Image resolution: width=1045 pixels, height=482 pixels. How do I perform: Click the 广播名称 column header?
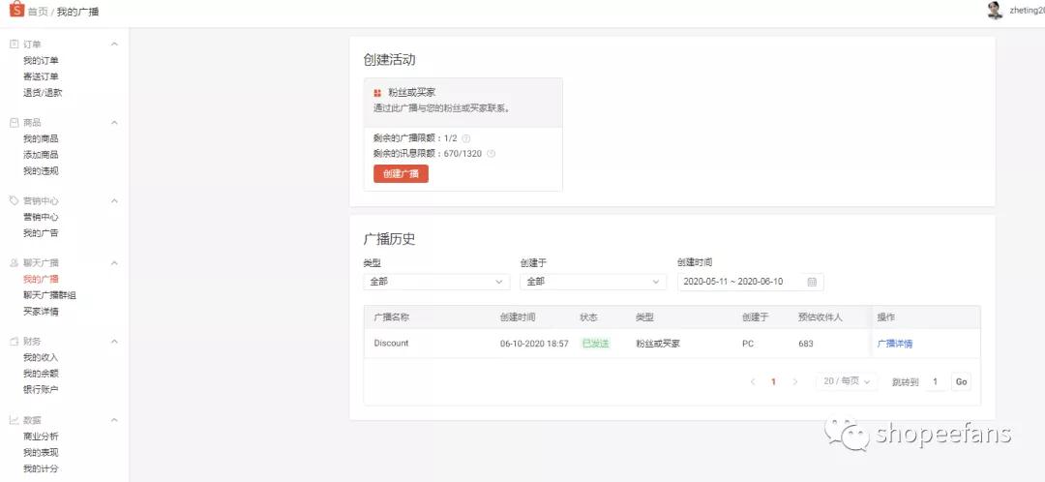(391, 317)
